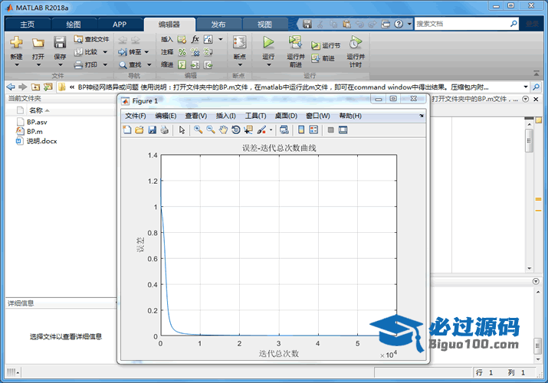
Task: Click the up one folder level icon
Action: pos(35,87)
